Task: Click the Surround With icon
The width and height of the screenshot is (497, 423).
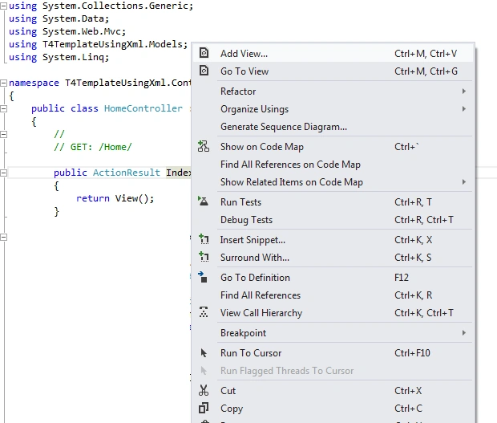Action: 204,257
